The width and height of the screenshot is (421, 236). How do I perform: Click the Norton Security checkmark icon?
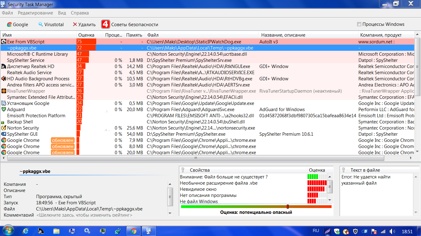4,128
